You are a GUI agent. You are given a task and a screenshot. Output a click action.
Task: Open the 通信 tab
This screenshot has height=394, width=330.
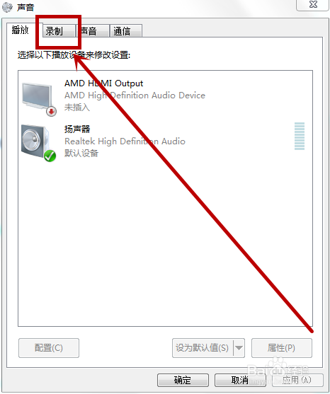(x=126, y=31)
